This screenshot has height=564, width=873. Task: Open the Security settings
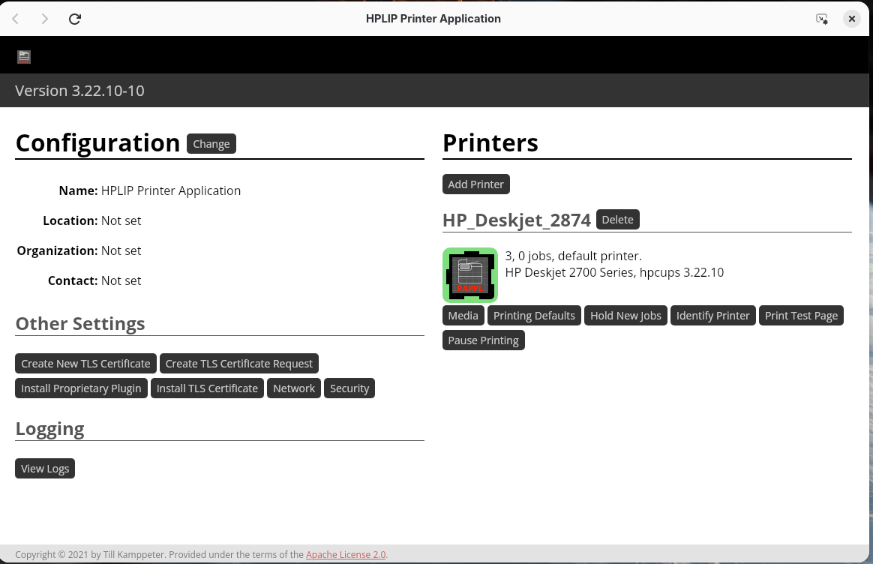pyautogui.click(x=349, y=388)
